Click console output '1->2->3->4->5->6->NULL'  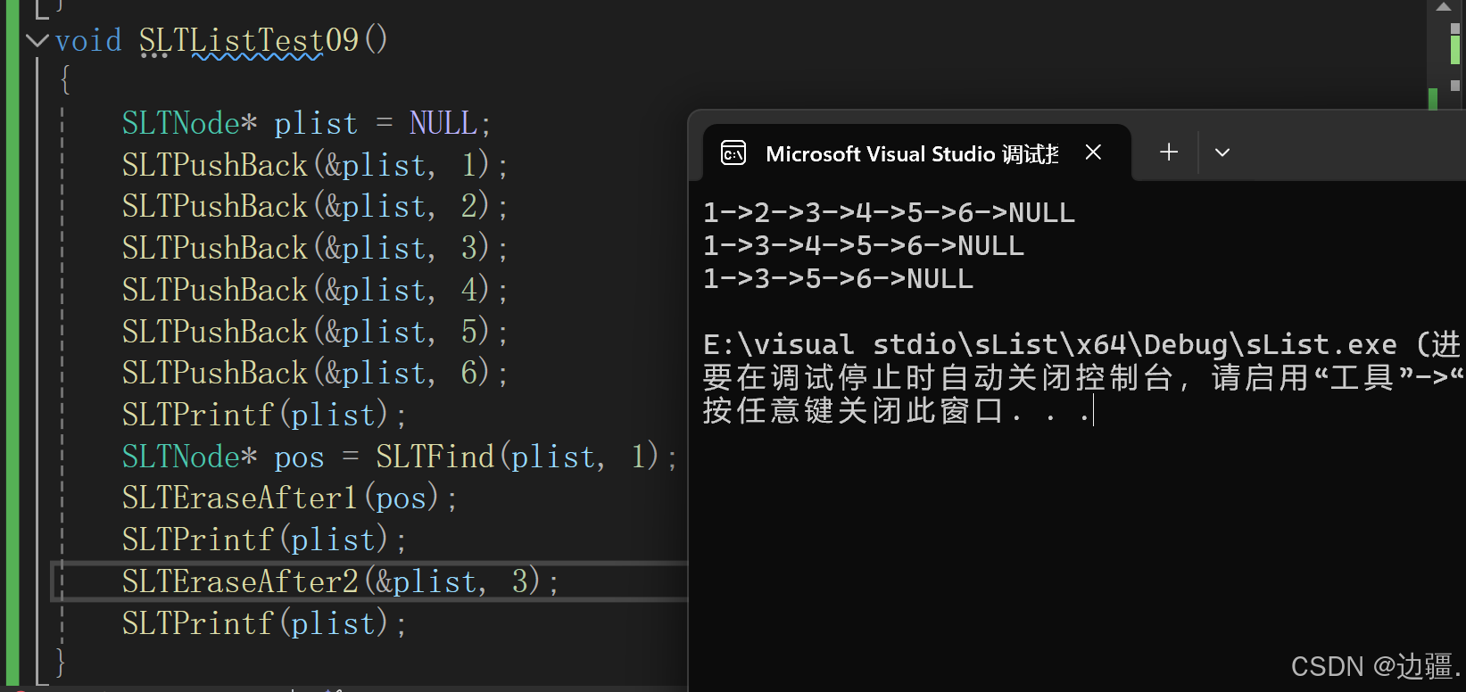point(889,213)
